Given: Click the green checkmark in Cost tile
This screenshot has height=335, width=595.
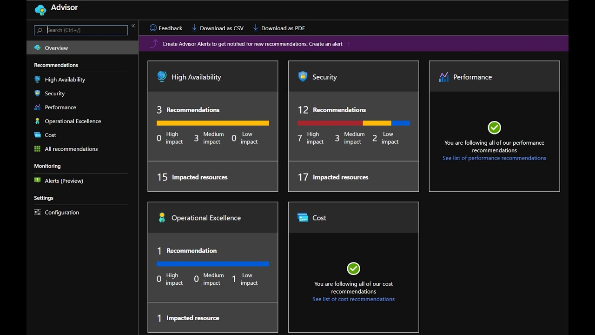Looking at the screenshot, I should pyautogui.click(x=353, y=268).
